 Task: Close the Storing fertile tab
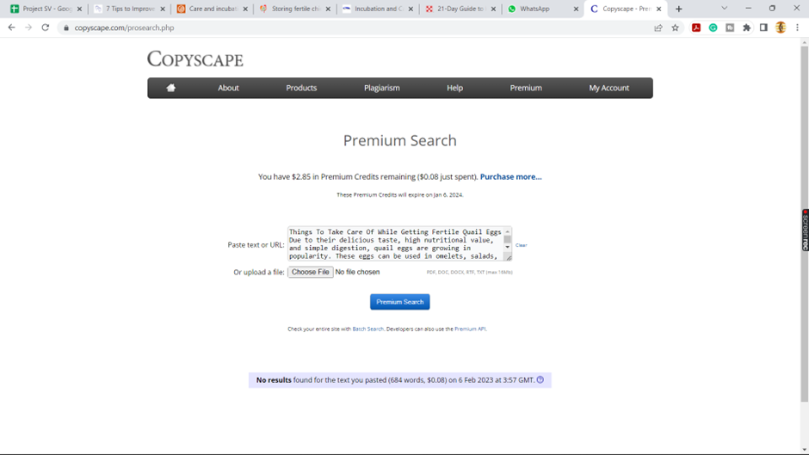(x=328, y=9)
